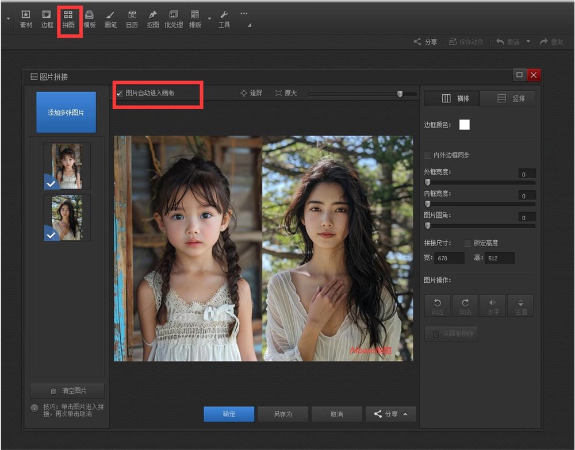Flip image 竖直 vertically
The height and width of the screenshot is (450, 575).
[521, 306]
